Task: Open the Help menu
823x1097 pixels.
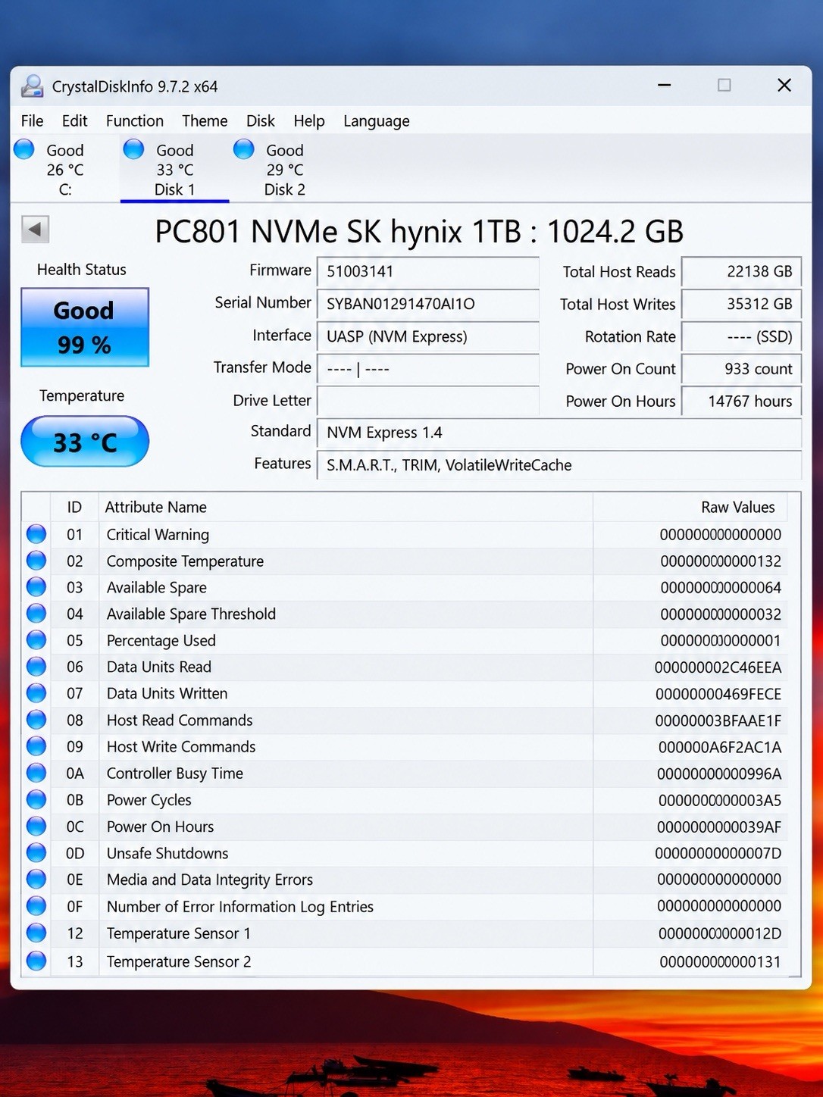Action: click(x=309, y=121)
